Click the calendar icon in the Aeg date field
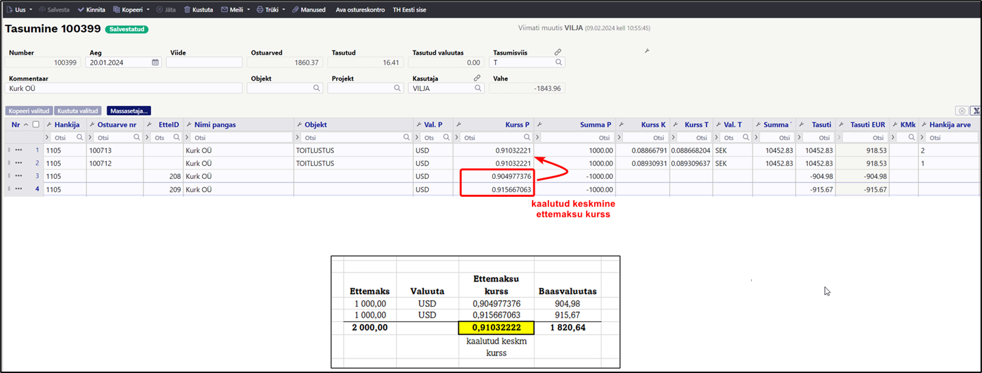982x373 pixels. pos(155,62)
